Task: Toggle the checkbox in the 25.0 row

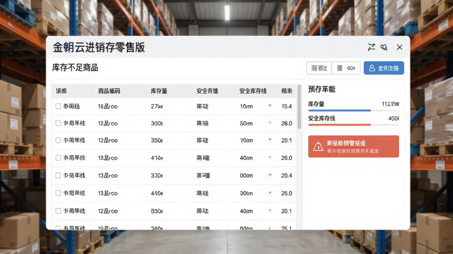Action: (58, 193)
